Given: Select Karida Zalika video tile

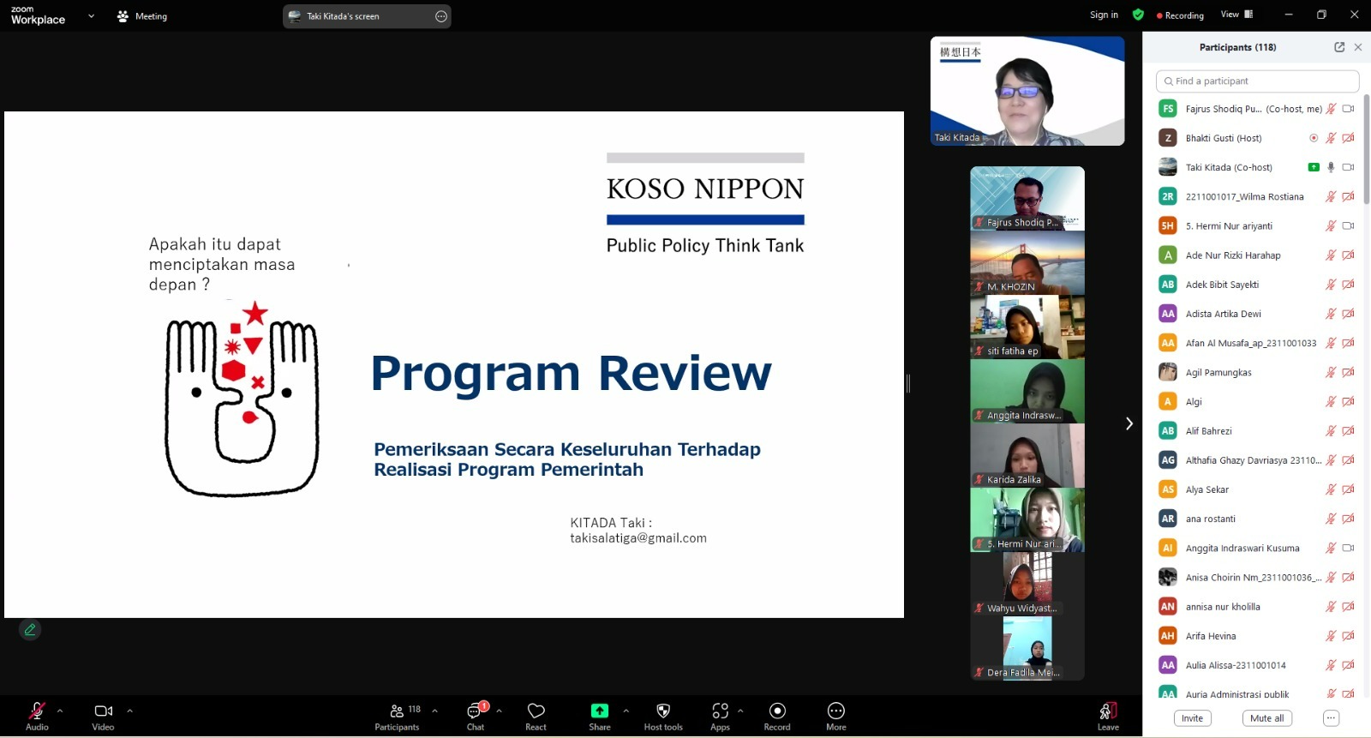Looking at the screenshot, I should pos(1027,456).
